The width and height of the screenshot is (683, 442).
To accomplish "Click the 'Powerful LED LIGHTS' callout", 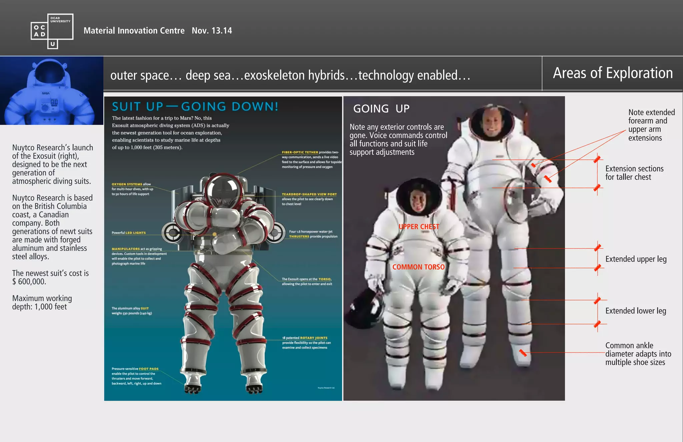I will click(x=129, y=233).
